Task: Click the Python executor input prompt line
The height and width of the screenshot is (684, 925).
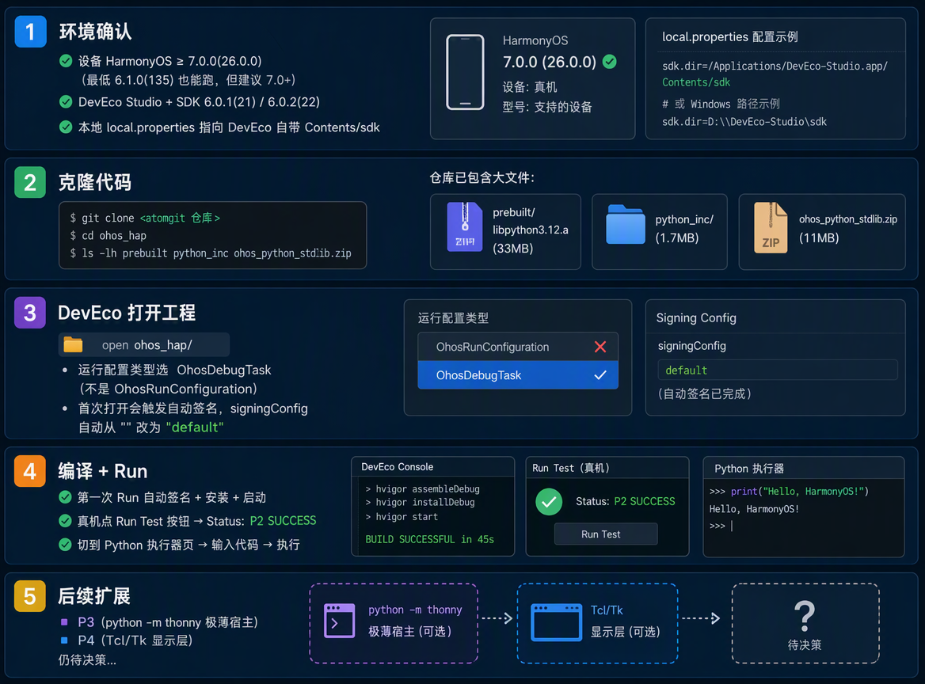Action: tap(721, 526)
